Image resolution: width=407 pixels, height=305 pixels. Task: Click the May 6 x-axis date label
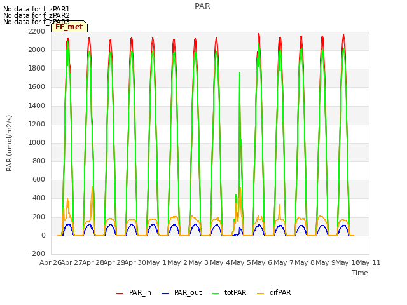point(262,262)
